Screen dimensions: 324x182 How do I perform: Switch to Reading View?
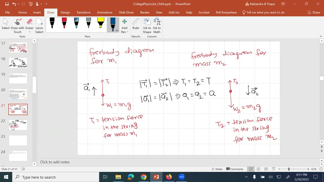[266, 169]
